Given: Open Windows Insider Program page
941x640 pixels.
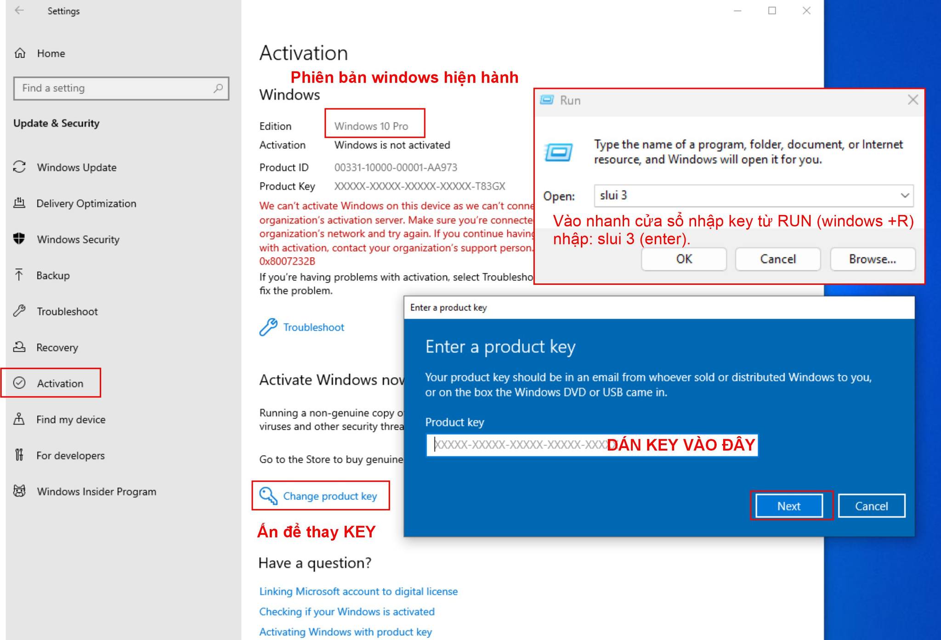Looking at the screenshot, I should (96, 492).
